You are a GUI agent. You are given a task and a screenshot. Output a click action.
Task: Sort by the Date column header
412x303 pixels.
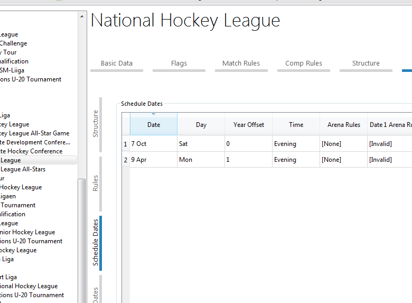154,125
